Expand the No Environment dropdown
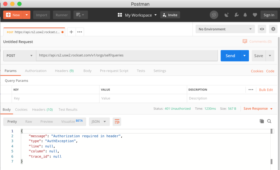280x170 pixels. tap(225, 29)
